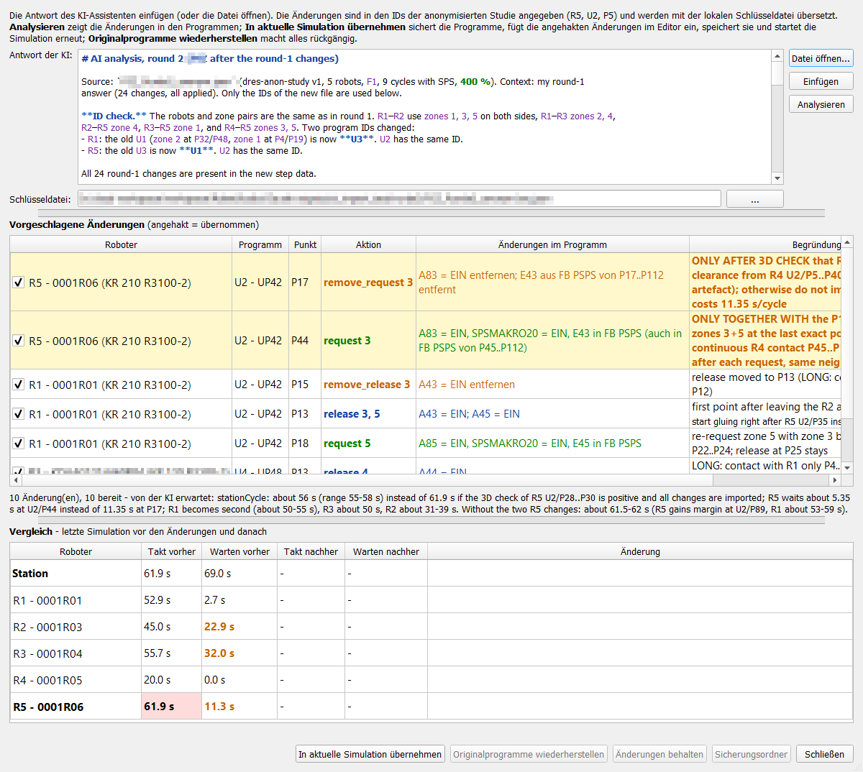Click the Warten vorher column header
This screenshot has height=772, width=863.
[x=239, y=552]
